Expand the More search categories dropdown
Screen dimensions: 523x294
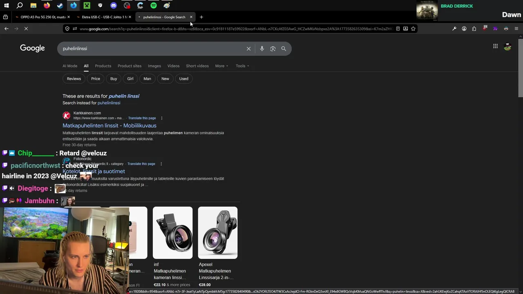[x=221, y=66]
